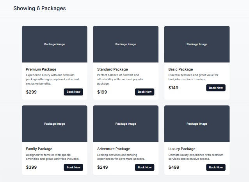Select the Luxury Package image

pyautogui.click(x=197, y=124)
